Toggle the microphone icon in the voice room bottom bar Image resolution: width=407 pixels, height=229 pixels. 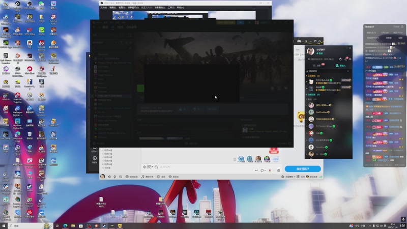[x=115, y=177]
